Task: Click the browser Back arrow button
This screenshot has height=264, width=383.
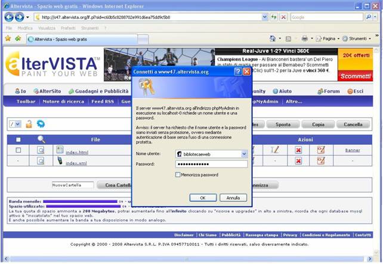Action: [x=9, y=17]
